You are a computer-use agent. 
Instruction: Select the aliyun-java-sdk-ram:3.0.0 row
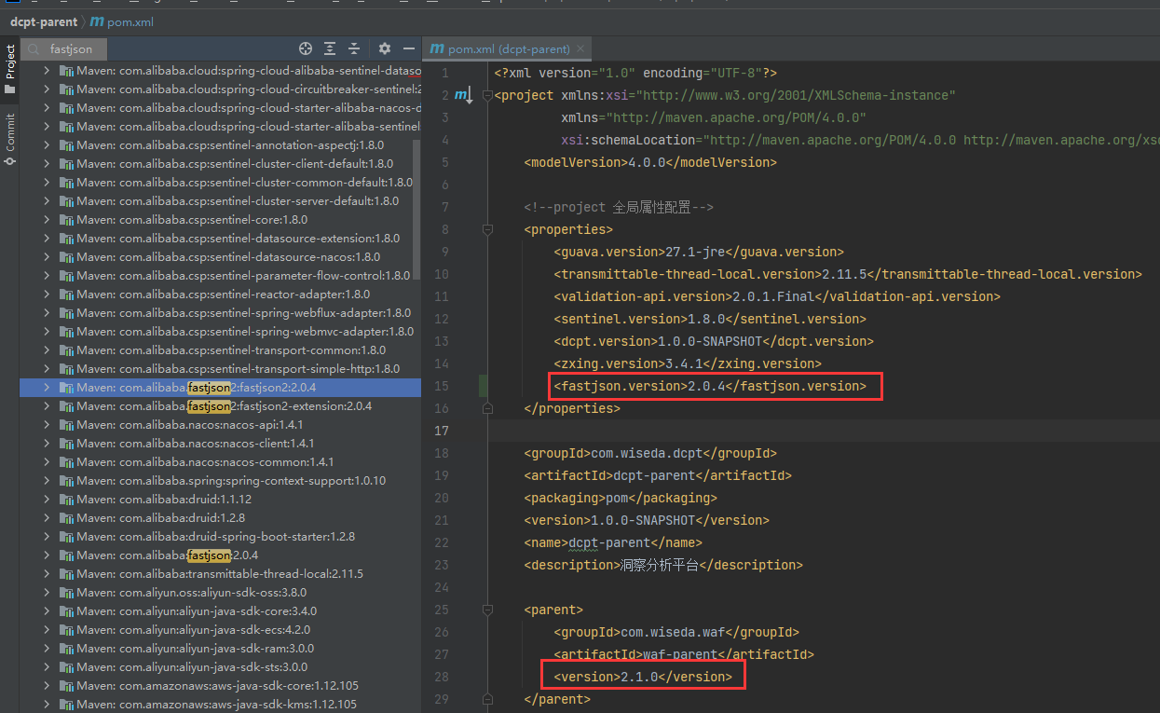click(220, 649)
